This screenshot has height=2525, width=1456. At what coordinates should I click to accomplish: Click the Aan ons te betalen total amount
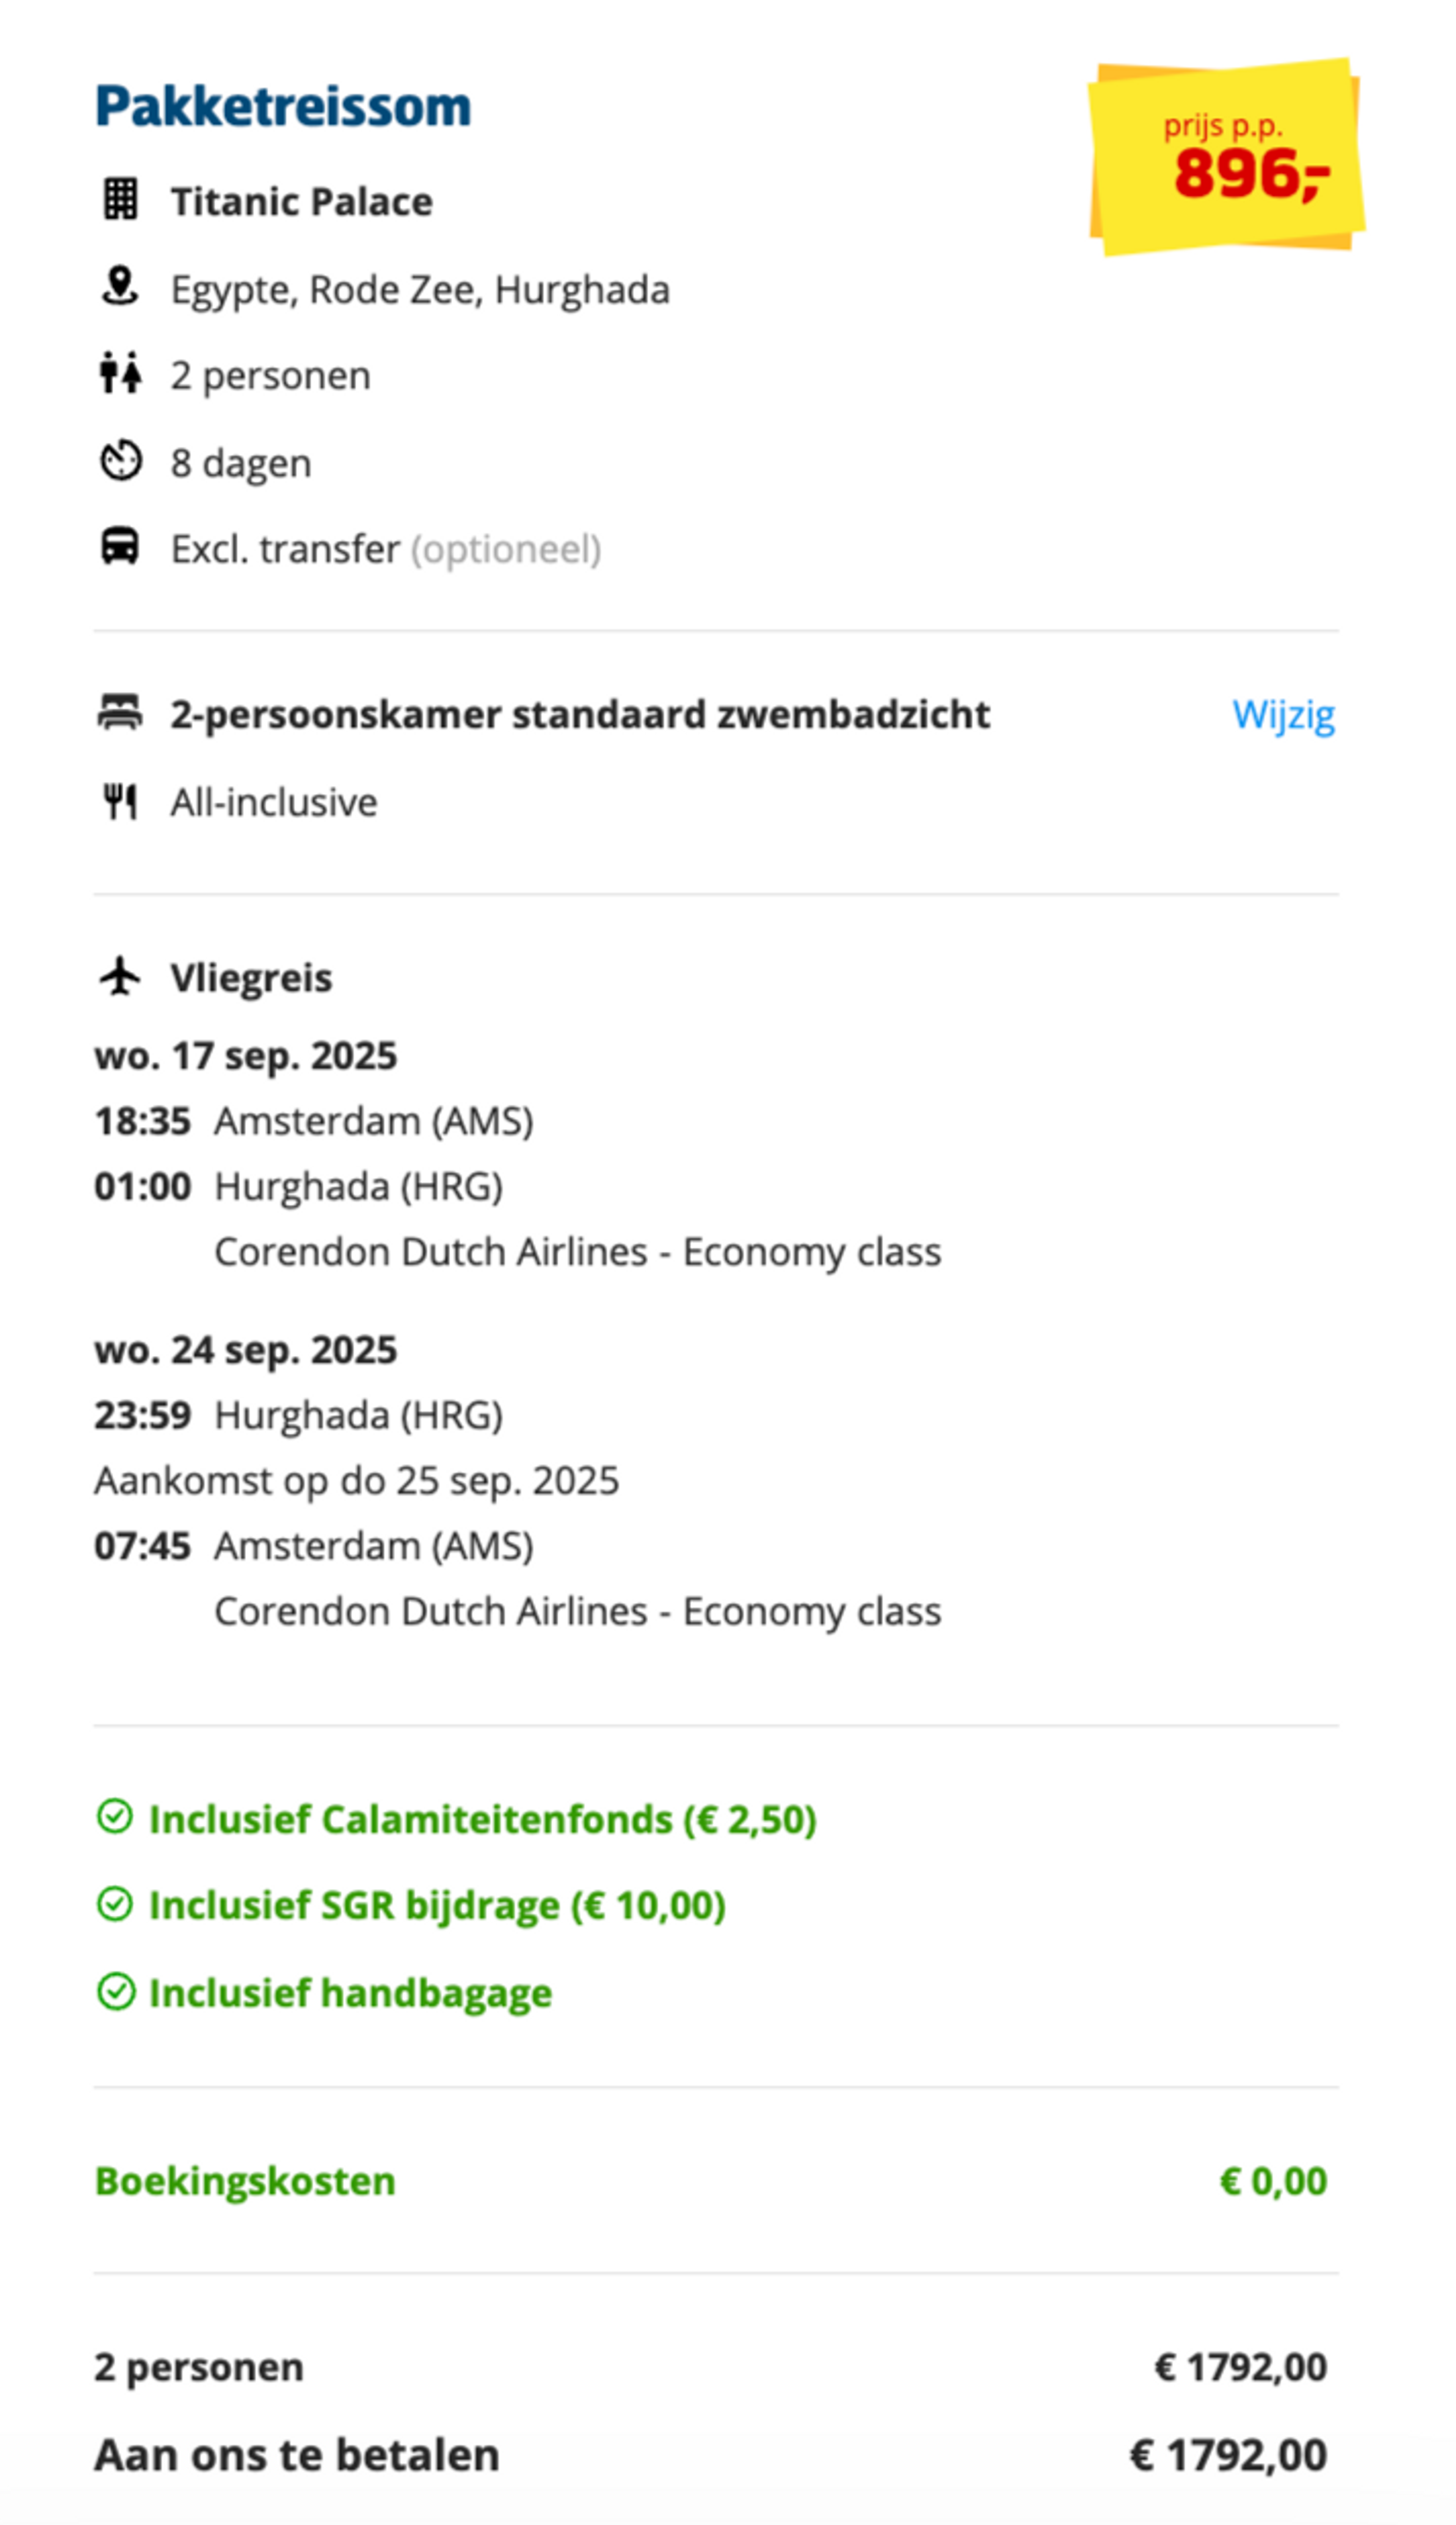1228,2454
